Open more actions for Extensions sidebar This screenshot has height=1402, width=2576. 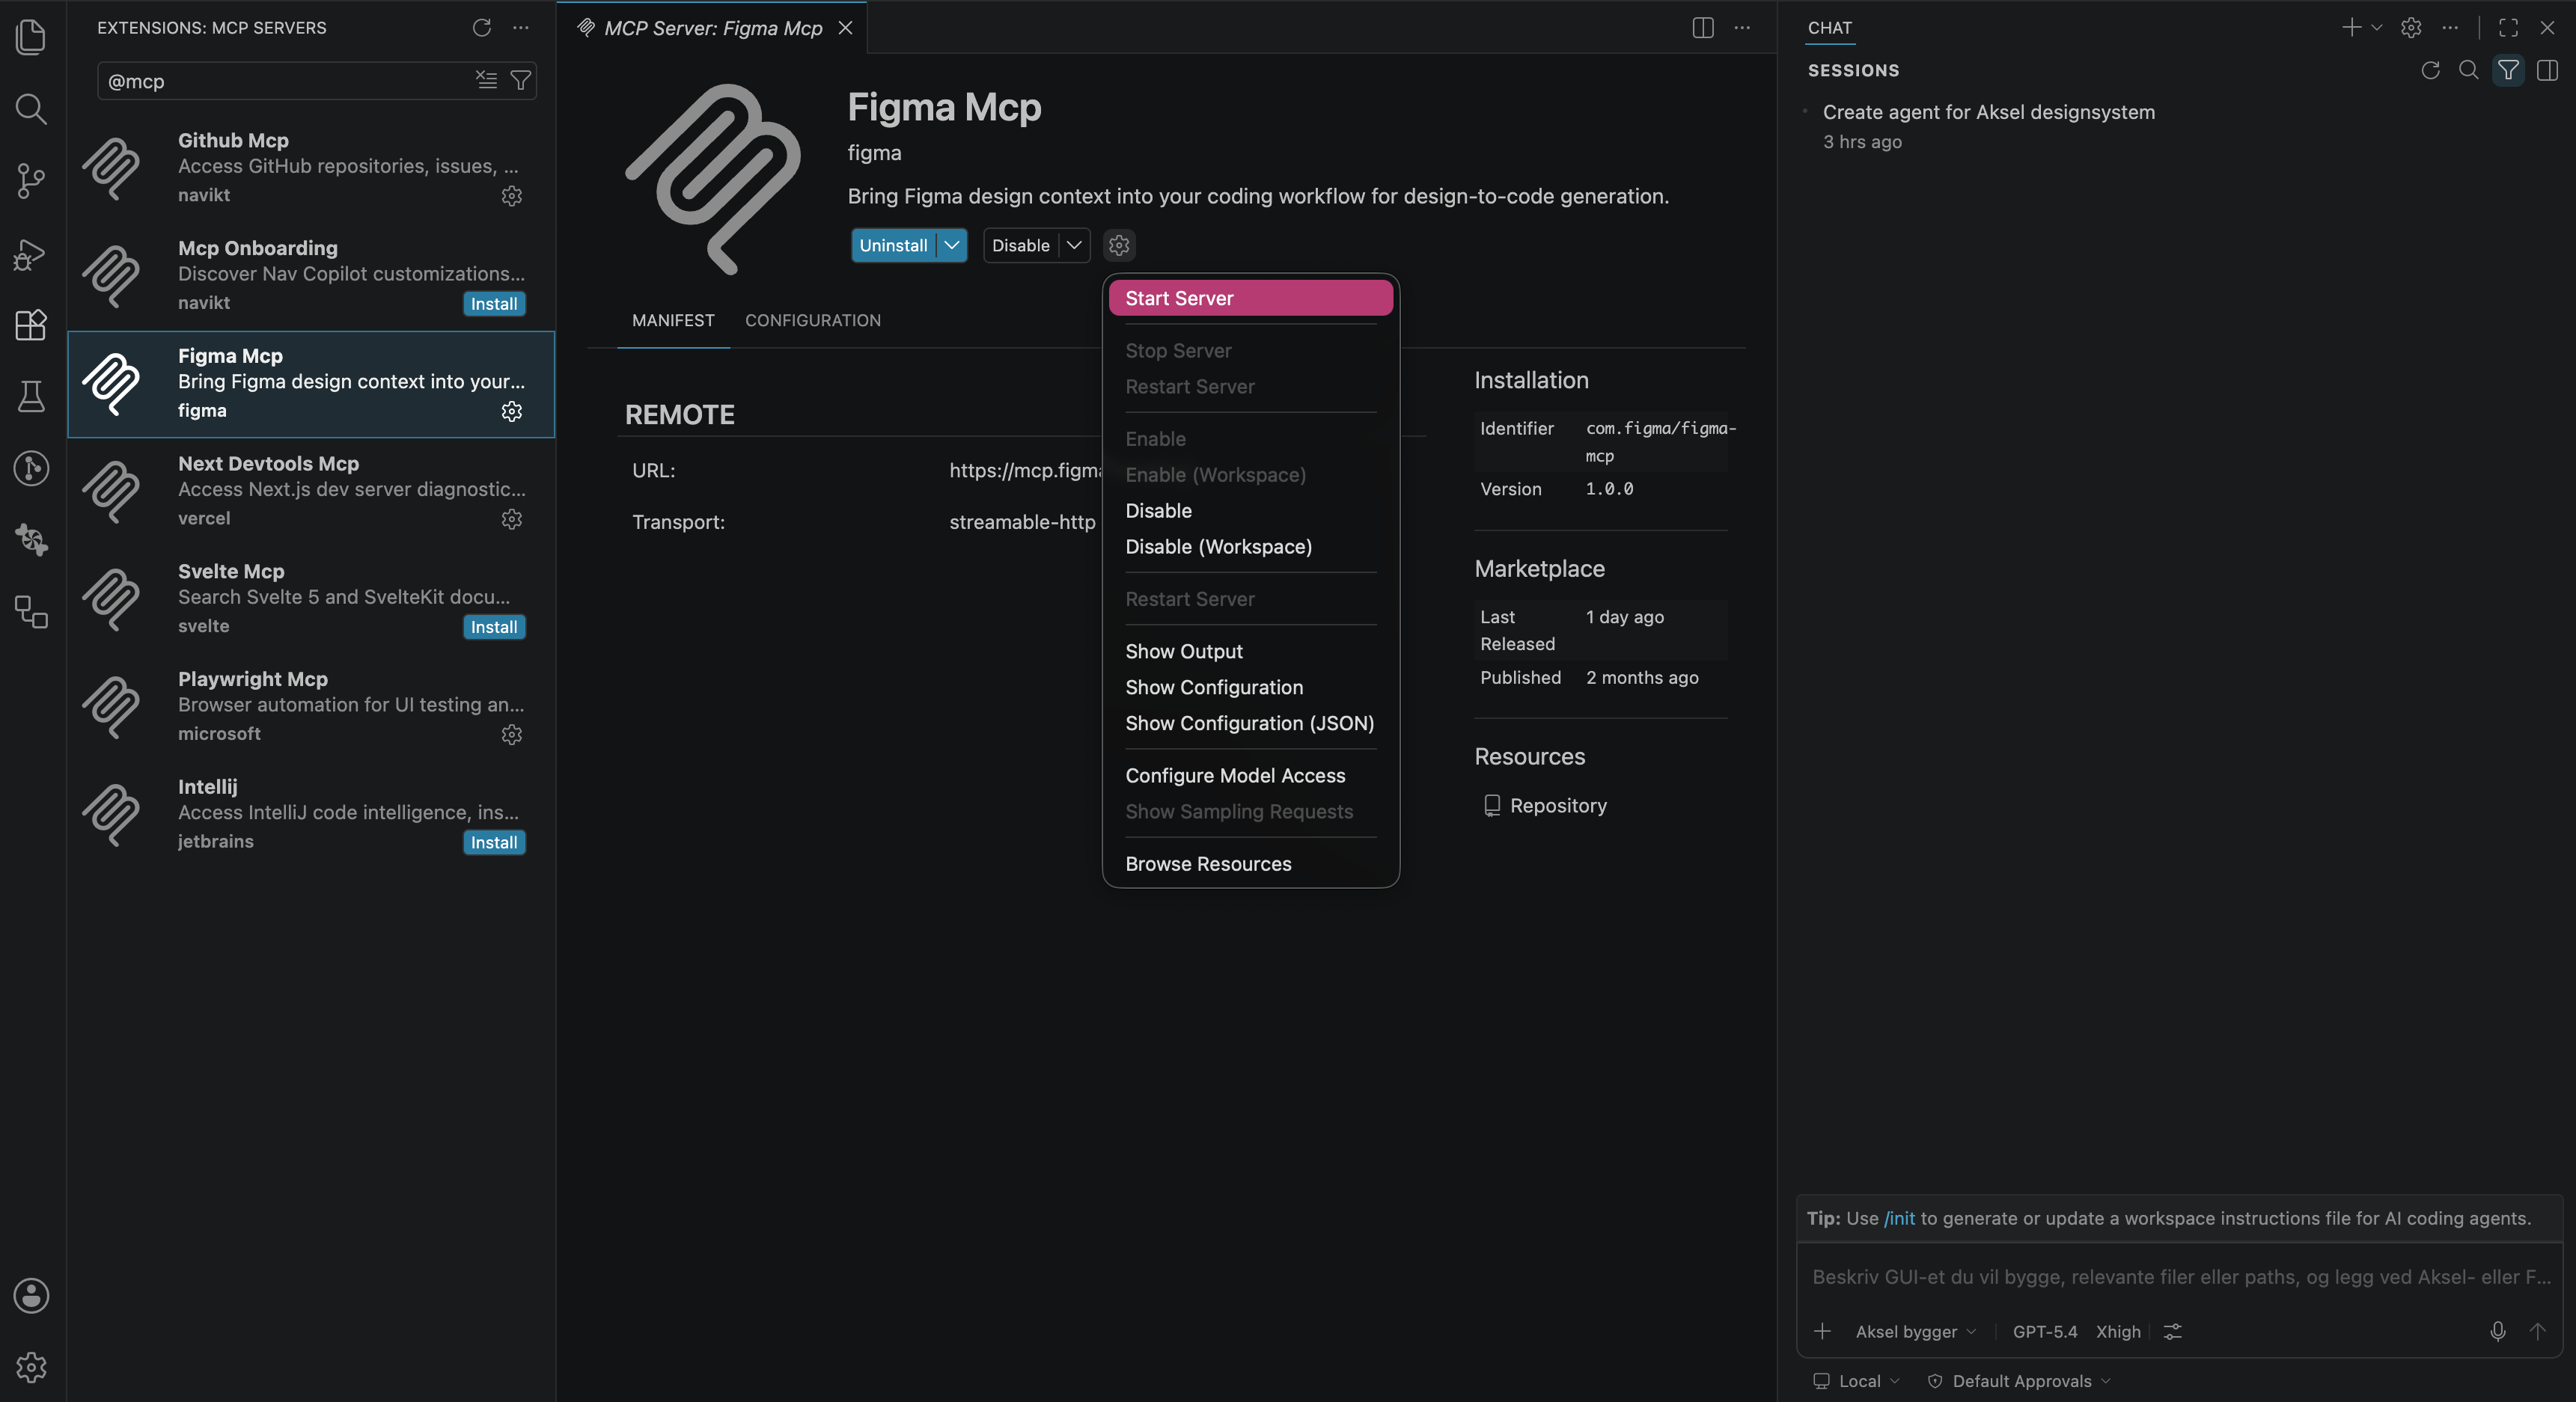click(x=521, y=28)
